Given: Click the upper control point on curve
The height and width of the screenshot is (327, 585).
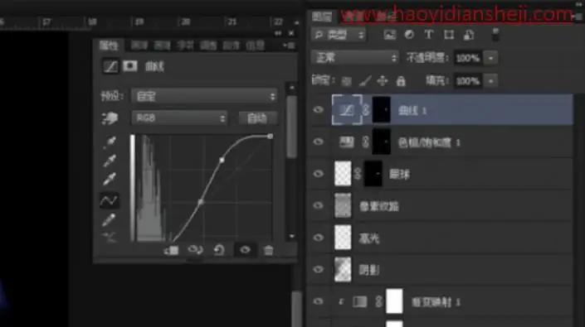Looking at the screenshot, I should 222,160.
